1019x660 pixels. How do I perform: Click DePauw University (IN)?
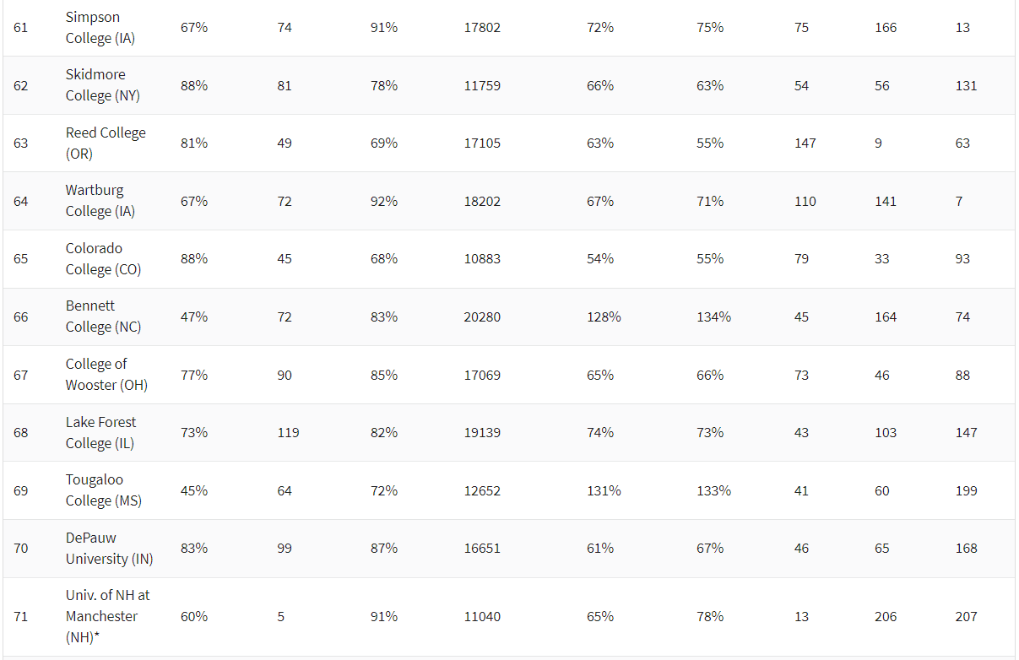tap(109, 549)
